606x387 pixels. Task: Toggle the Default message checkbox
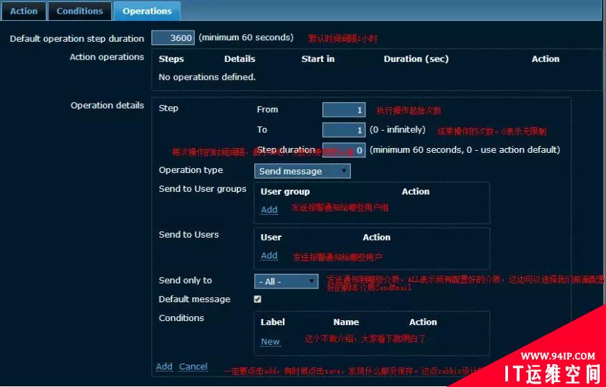tap(257, 299)
